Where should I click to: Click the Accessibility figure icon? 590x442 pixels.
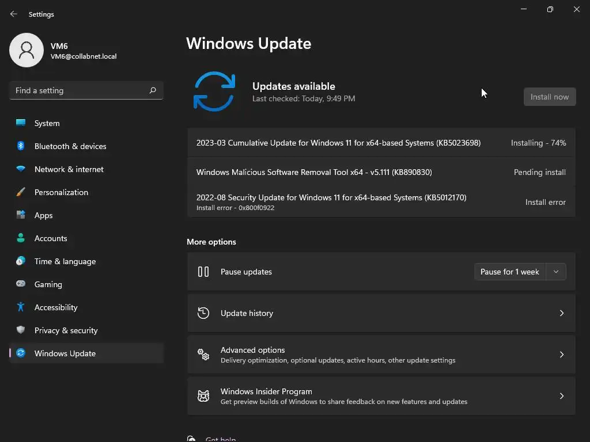[21, 307]
